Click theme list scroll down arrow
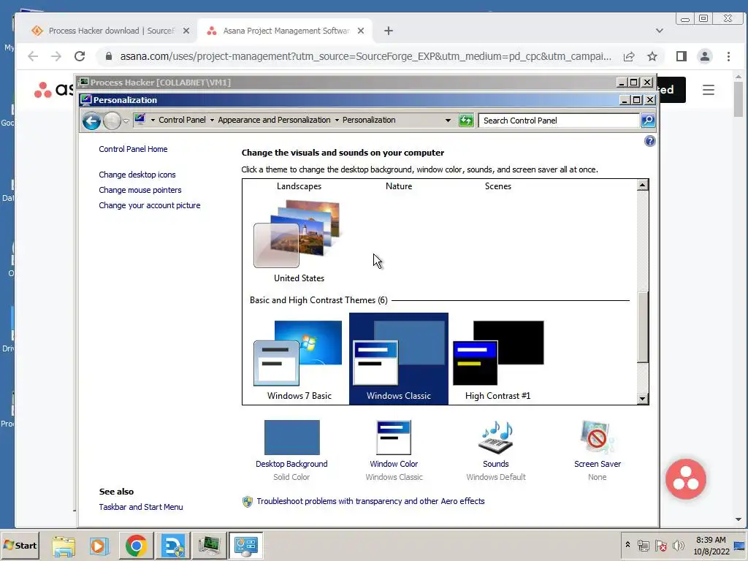Viewport: 748px width, 561px height. [x=643, y=399]
